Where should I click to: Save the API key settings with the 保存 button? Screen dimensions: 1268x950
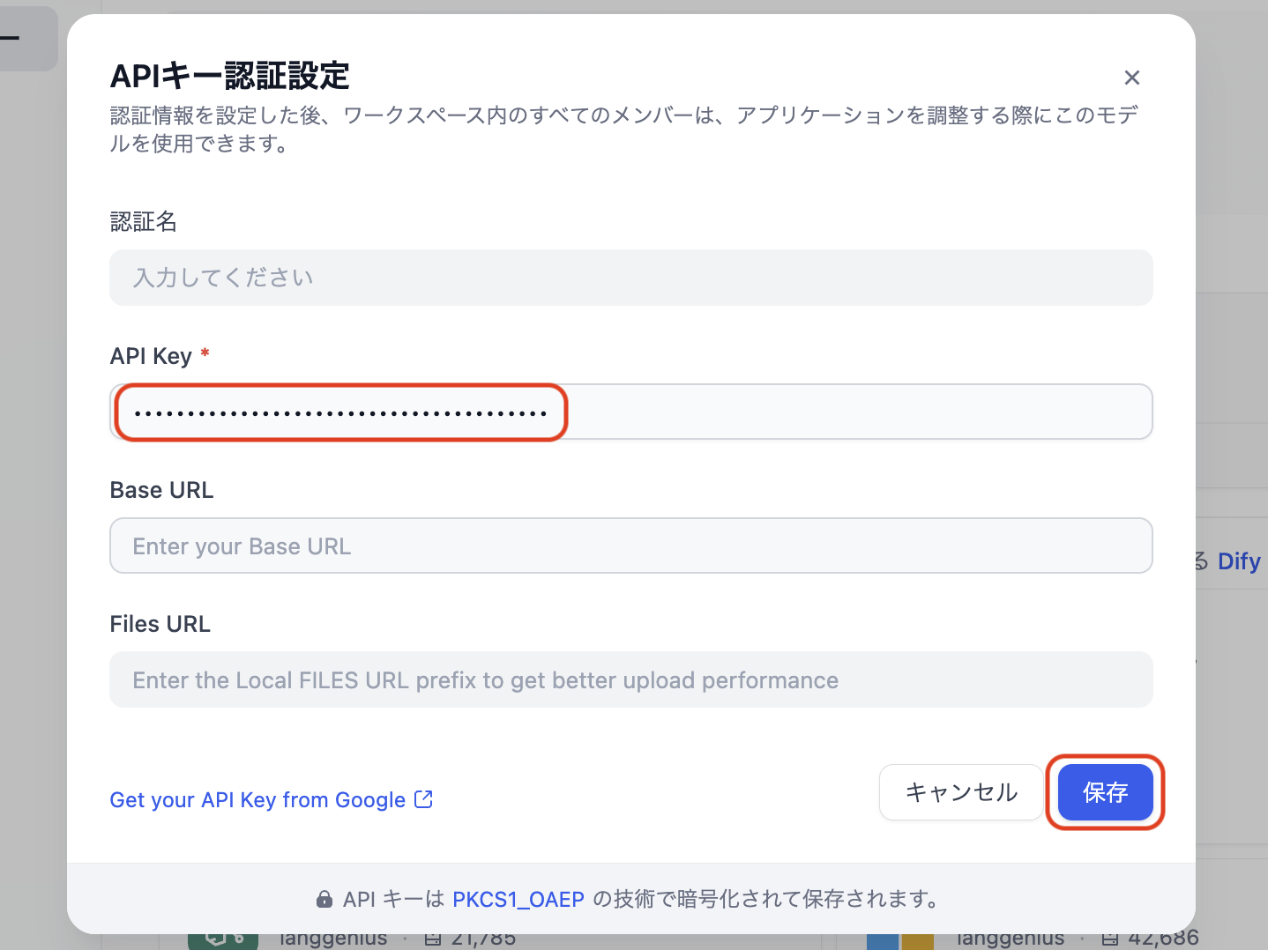pyautogui.click(x=1105, y=792)
